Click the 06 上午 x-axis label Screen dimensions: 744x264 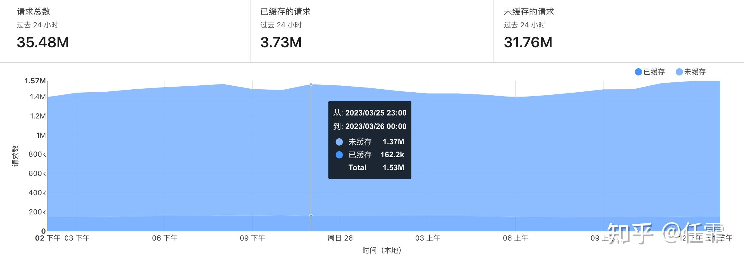click(x=515, y=238)
